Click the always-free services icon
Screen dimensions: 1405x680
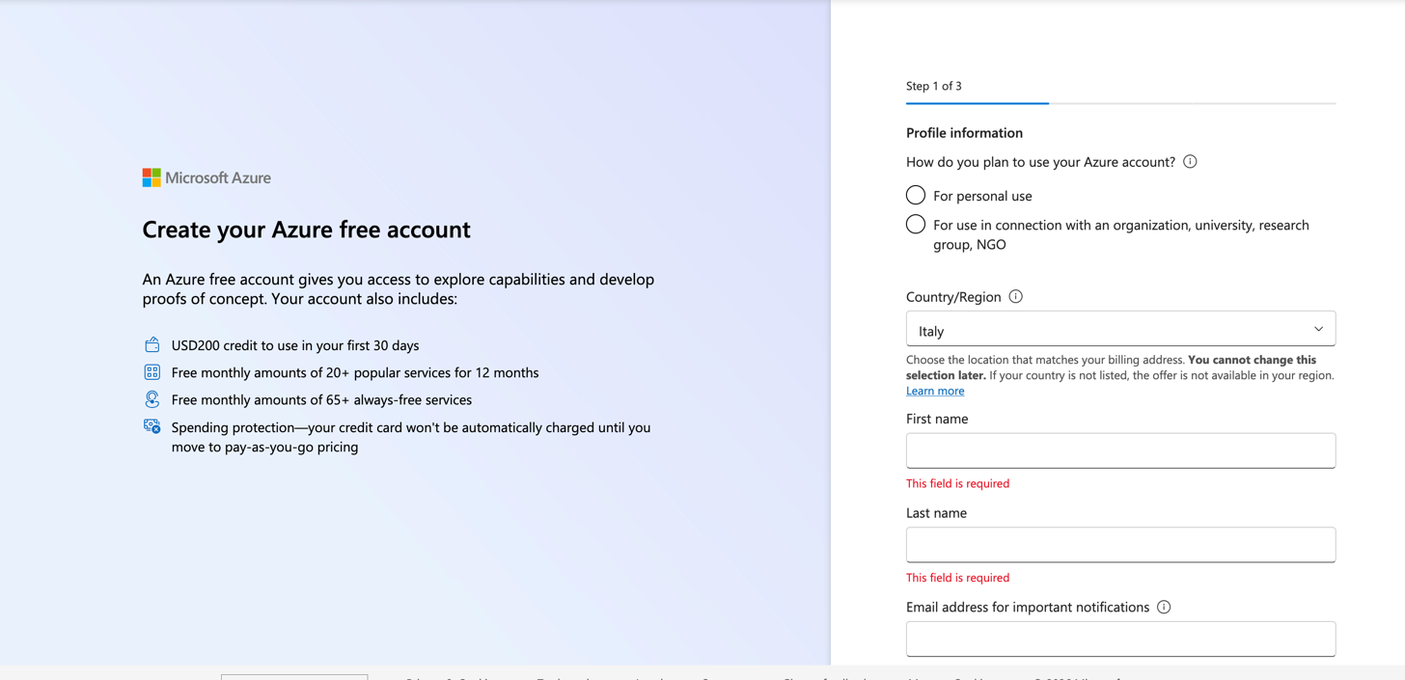[x=152, y=398]
